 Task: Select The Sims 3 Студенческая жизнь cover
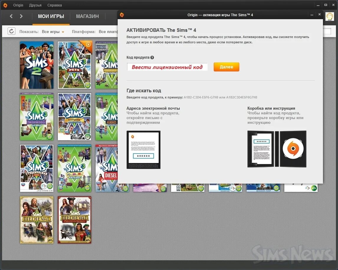(x=37, y=168)
